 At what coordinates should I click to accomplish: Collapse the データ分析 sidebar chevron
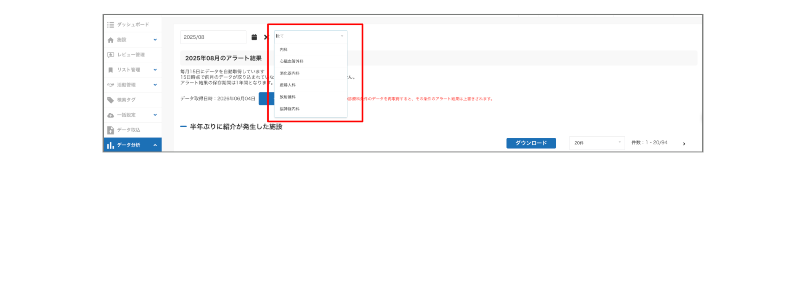155,145
